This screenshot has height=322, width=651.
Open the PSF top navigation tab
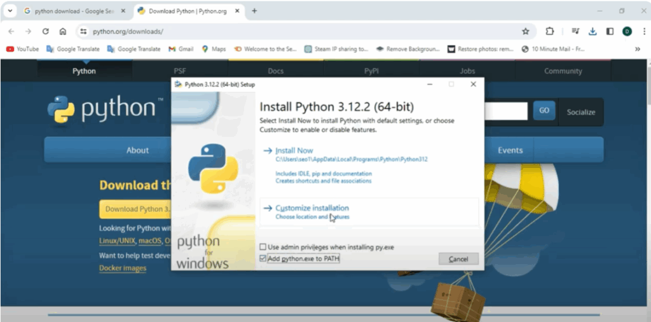180,71
